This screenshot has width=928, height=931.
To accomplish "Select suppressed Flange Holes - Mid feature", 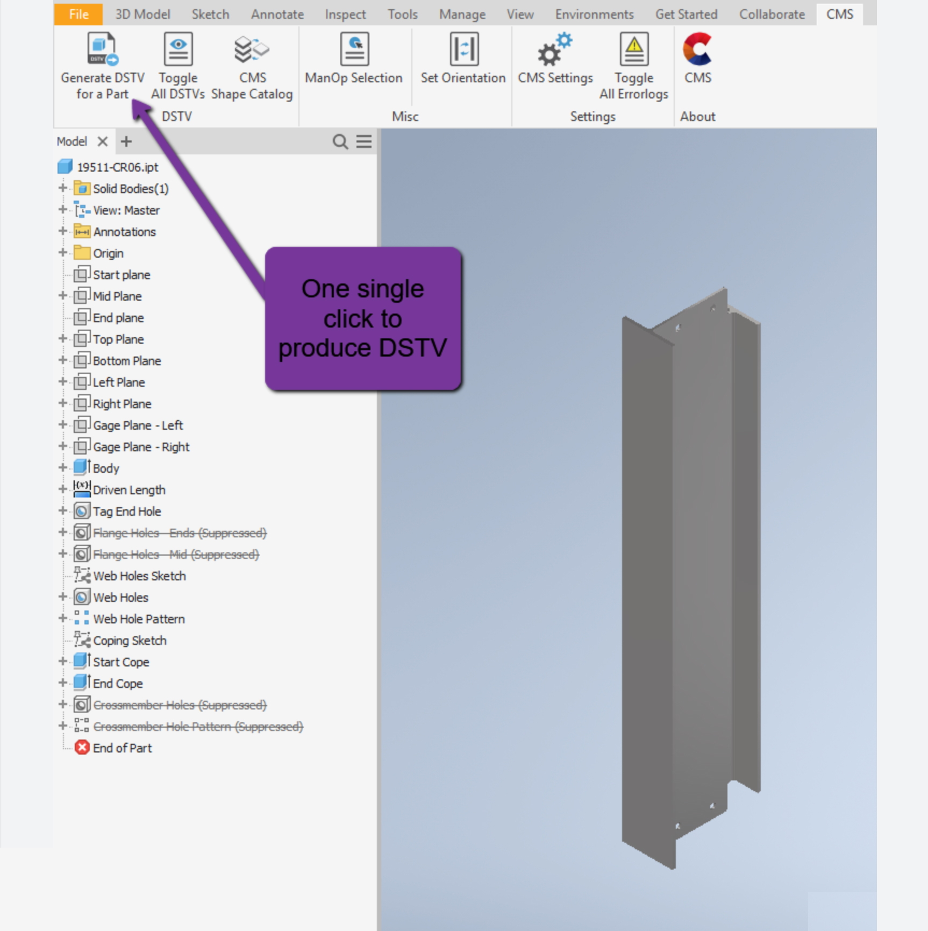I will tap(176, 555).
